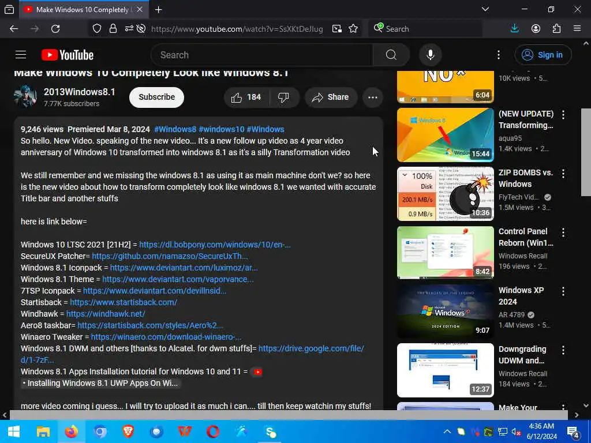Open the Windows XP 2024 thumbnail
Viewport: 591px width, 443px height.
click(446, 311)
